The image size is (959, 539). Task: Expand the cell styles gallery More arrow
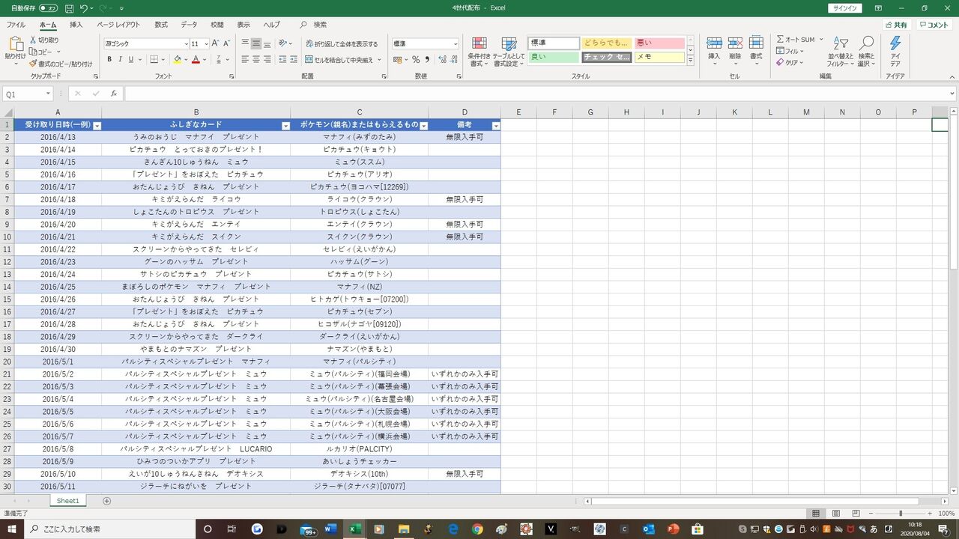coord(691,61)
